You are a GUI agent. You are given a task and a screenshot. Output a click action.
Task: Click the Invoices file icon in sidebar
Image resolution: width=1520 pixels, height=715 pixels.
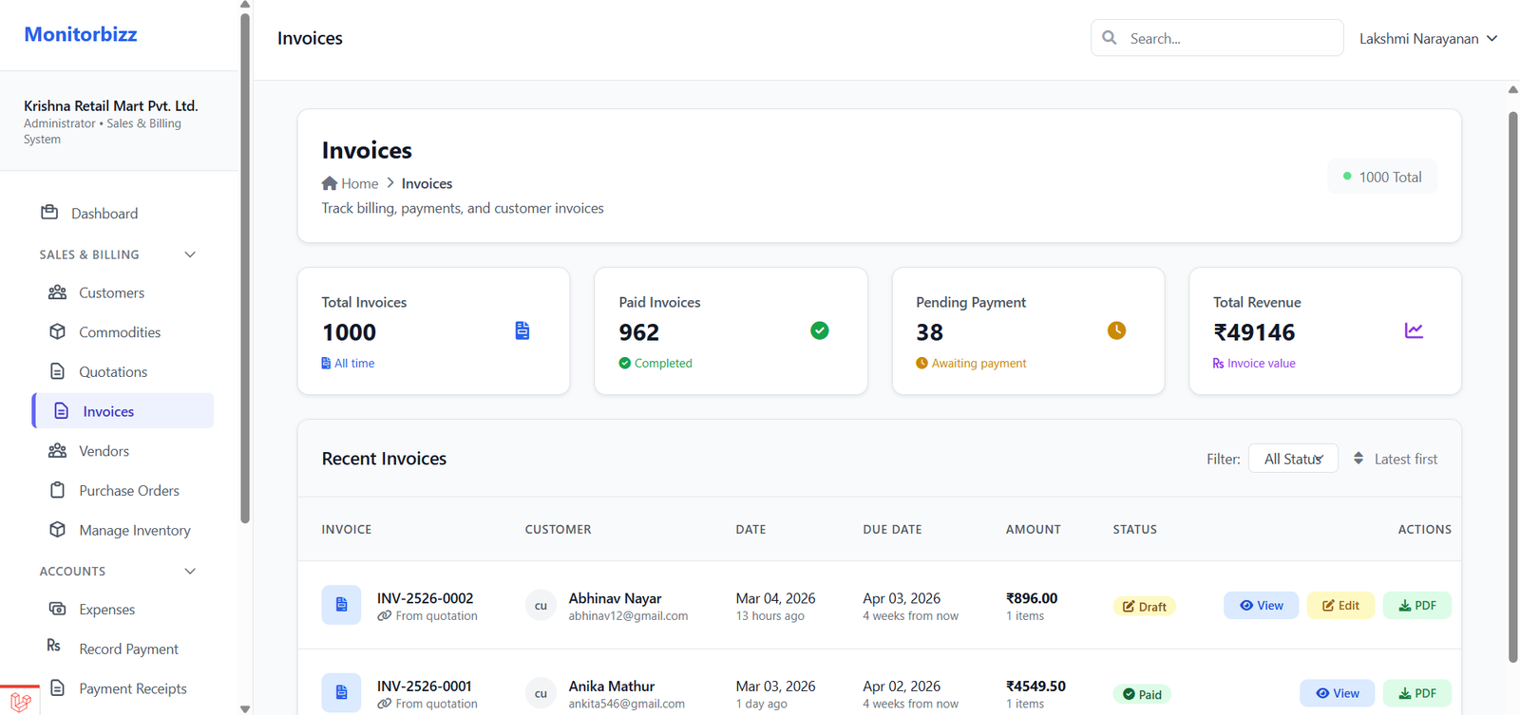click(x=61, y=411)
